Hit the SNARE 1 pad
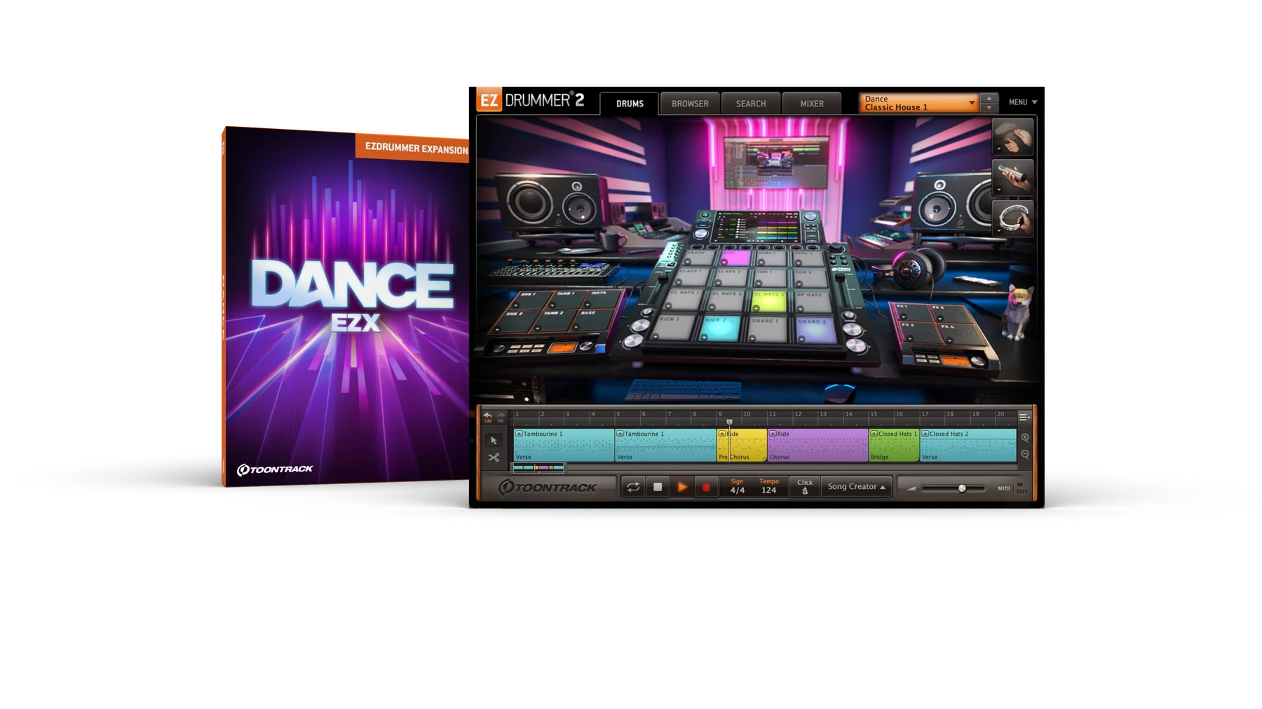The image size is (1262, 709). [x=768, y=329]
